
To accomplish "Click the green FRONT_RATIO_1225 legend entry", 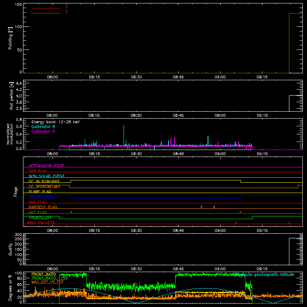I will [x=50, y=278].
